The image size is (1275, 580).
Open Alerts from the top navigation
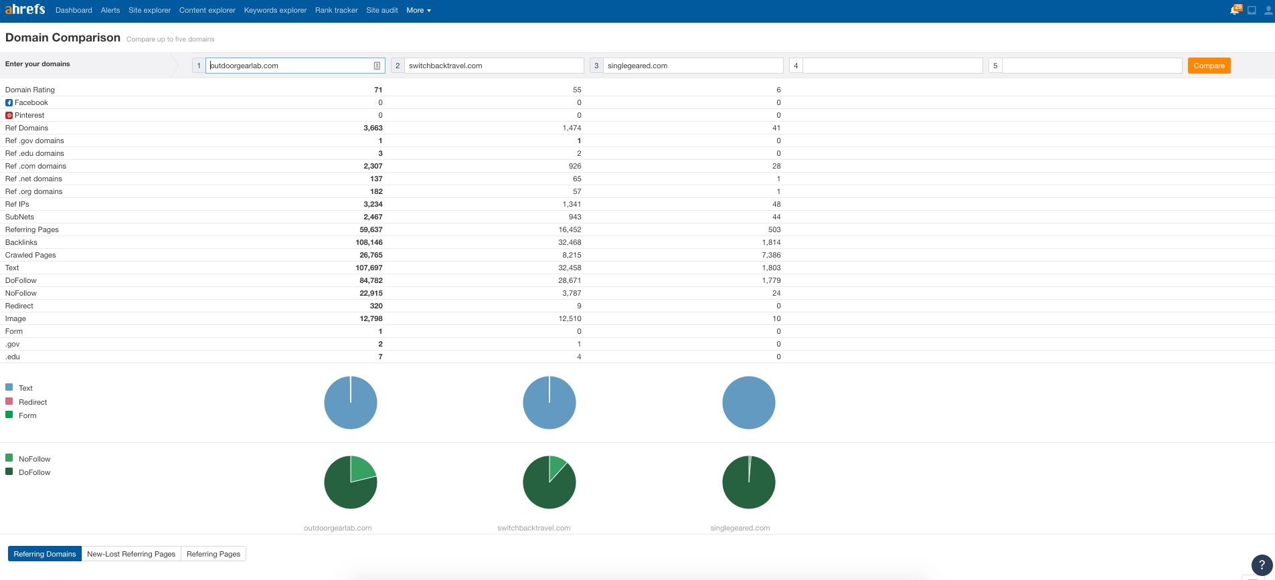tap(110, 10)
